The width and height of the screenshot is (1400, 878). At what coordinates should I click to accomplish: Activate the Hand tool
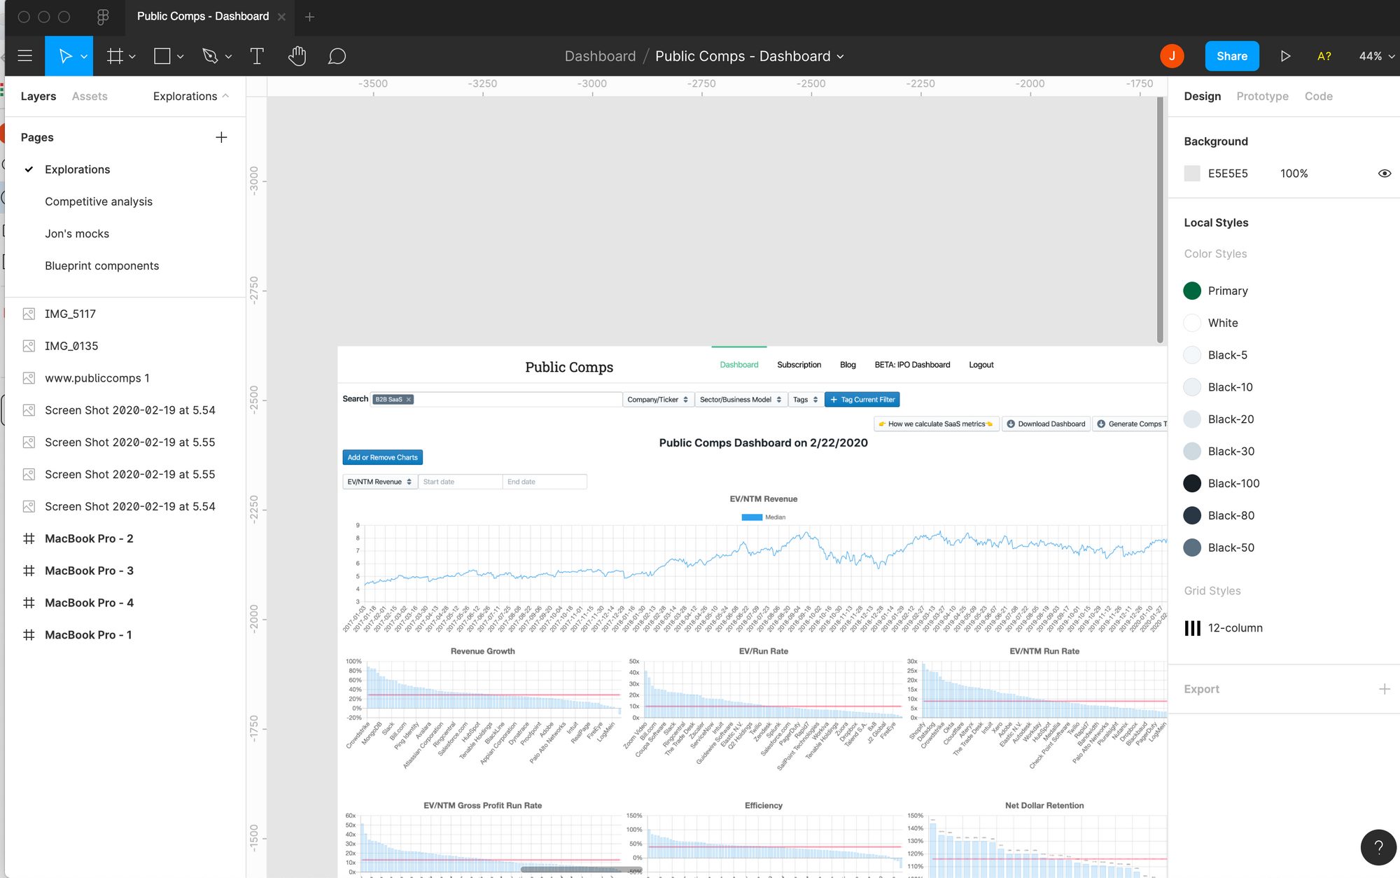pos(297,56)
